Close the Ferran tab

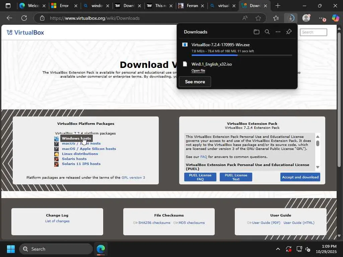[x=202, y=6]
